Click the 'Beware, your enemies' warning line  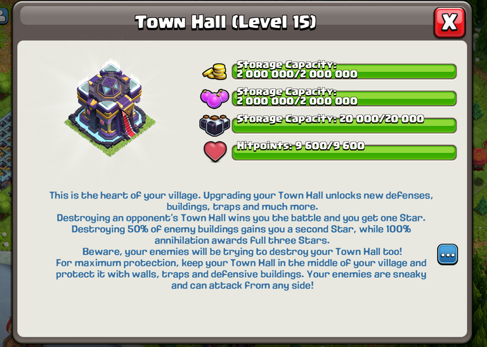point(242,251)
